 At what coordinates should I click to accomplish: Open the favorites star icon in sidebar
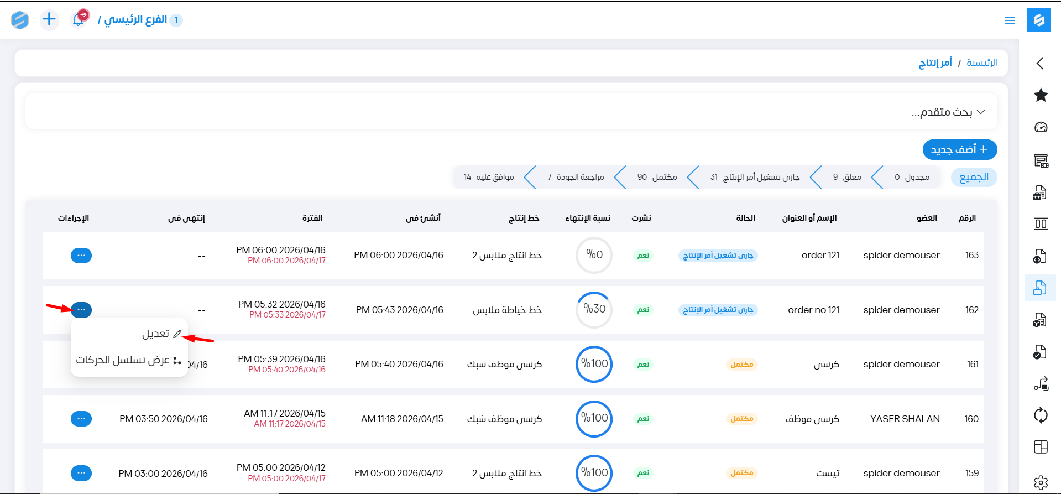point(1041,95)
